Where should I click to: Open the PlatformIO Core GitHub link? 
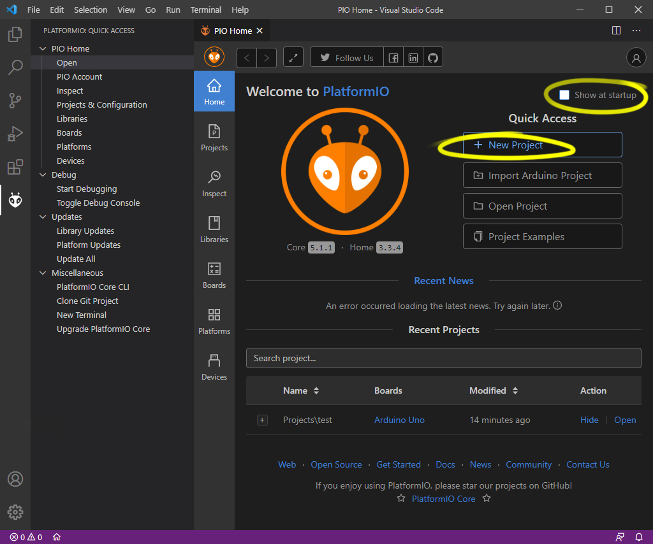click(x=444, y=499)
